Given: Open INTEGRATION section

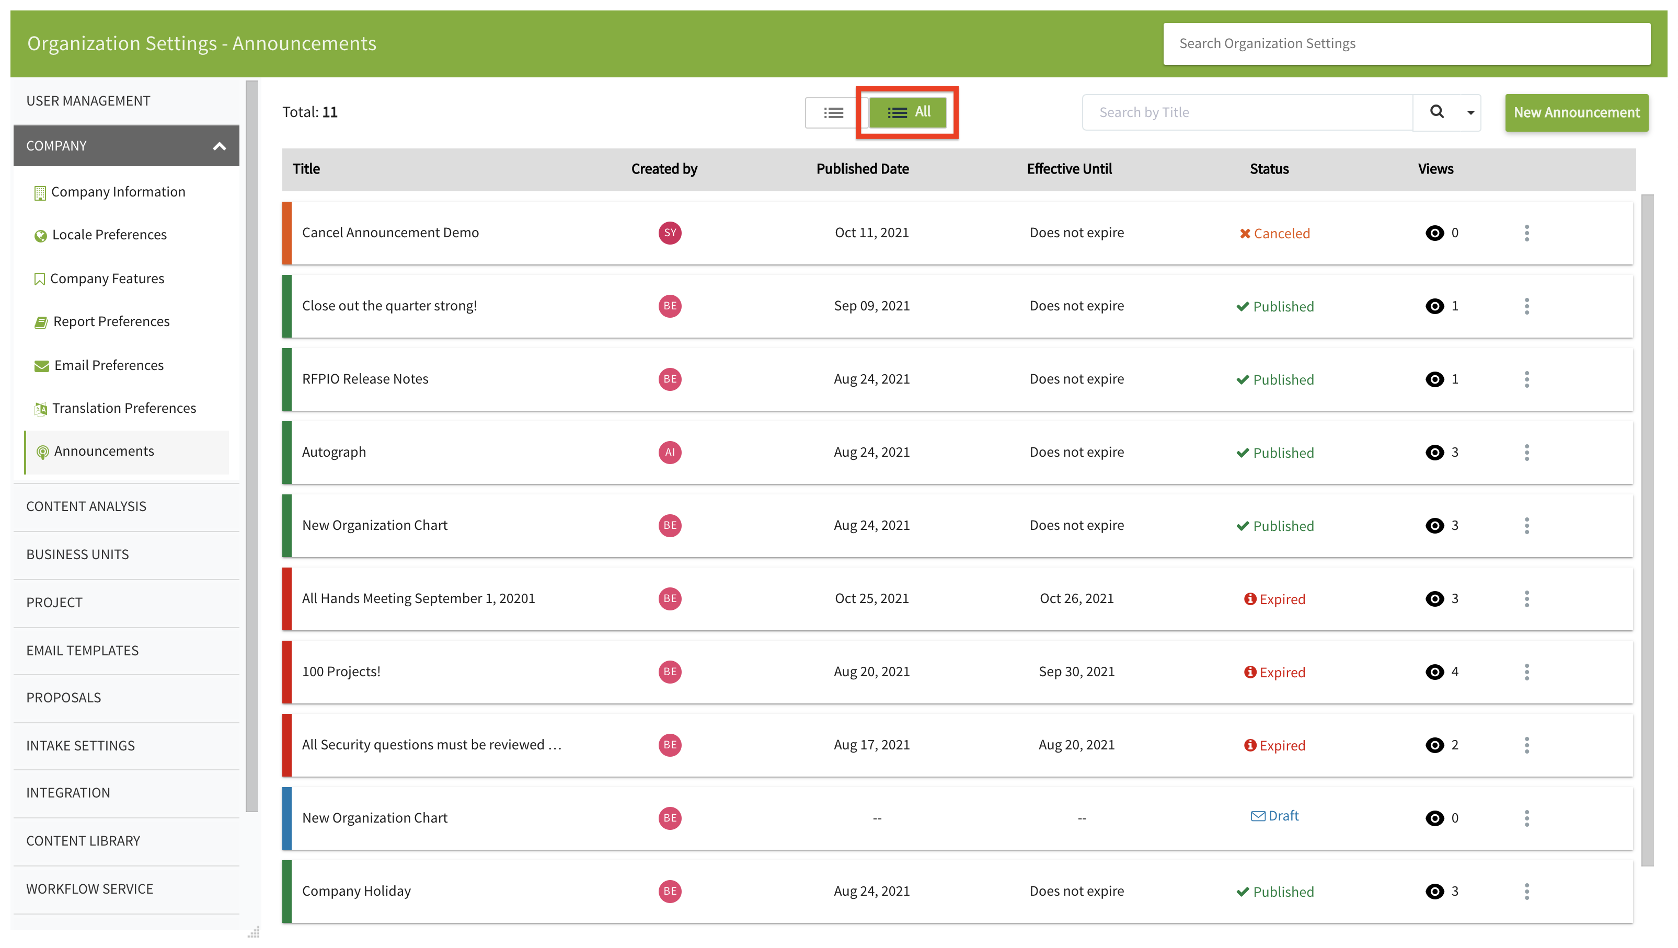Looking at the screenshot, I should point(127,792).
